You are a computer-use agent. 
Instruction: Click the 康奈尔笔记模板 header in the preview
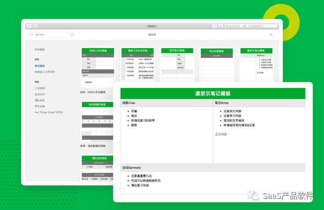coord(213,93)
